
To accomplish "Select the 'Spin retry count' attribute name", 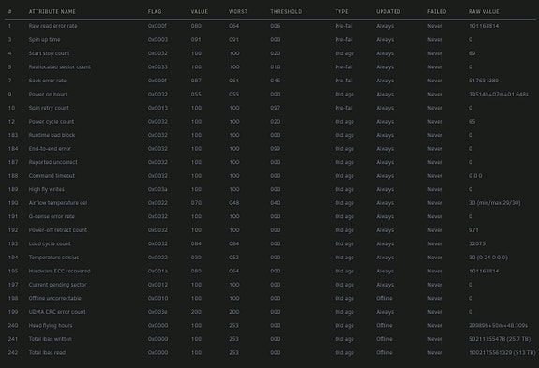I will [49, 108].
